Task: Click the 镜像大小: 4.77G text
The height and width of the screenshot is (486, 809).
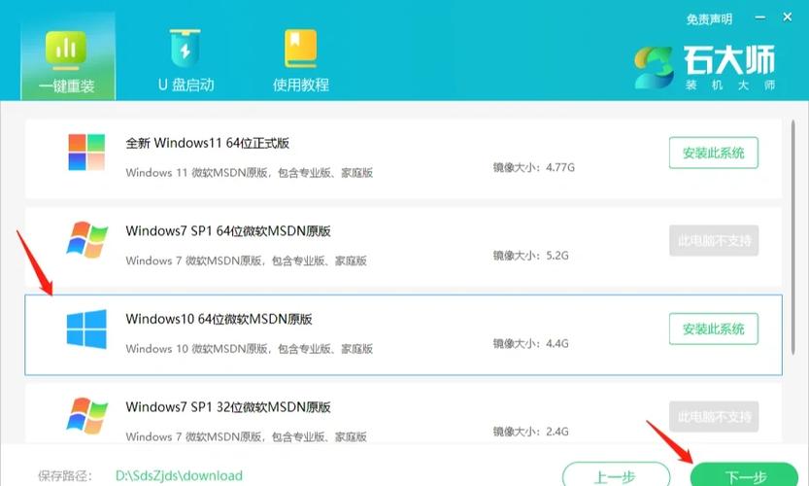Action: tap(533, 167)
